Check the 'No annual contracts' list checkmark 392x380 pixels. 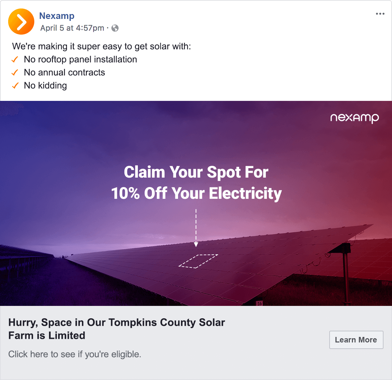click(15, 72)
